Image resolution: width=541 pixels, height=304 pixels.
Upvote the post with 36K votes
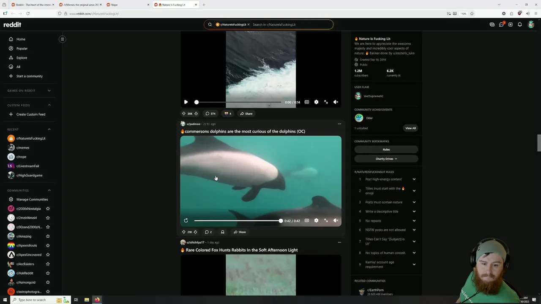click(x=184, y=114)
